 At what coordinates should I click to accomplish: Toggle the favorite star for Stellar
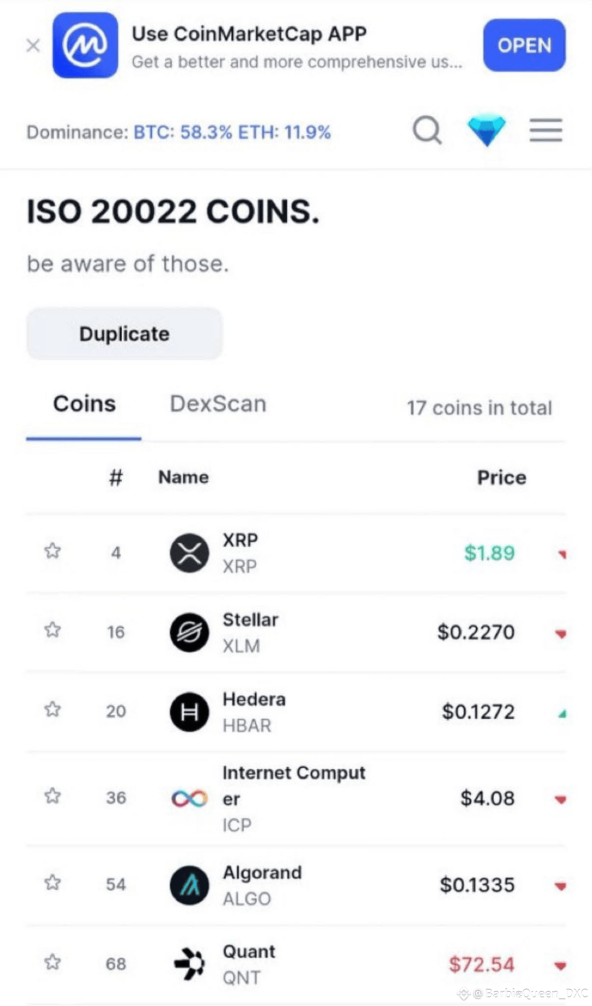tap(53, 630)
